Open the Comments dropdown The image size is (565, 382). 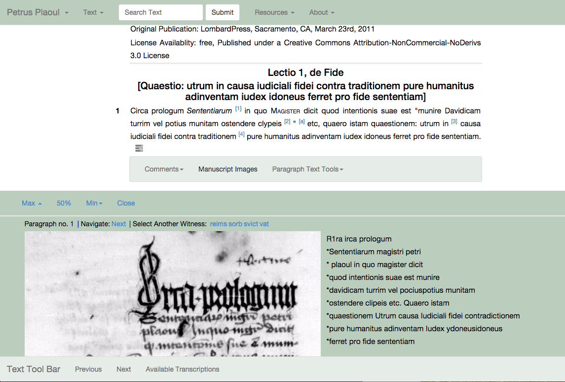[164, 169]
